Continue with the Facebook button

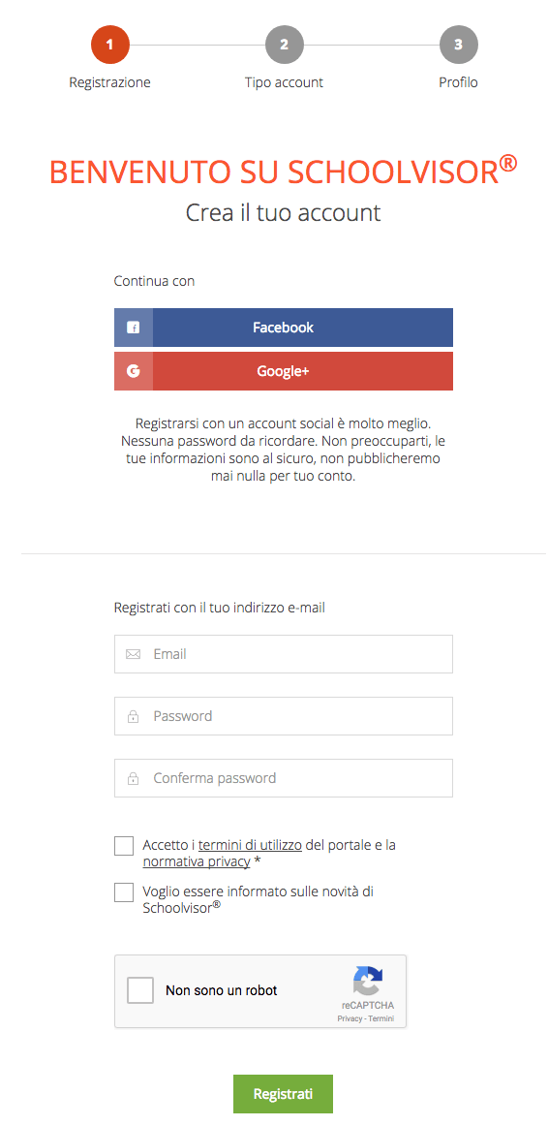[284, 328]
